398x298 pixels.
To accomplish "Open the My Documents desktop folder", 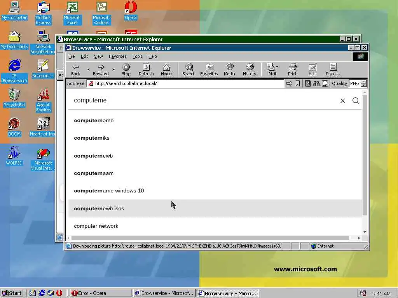I will [14, 40].
